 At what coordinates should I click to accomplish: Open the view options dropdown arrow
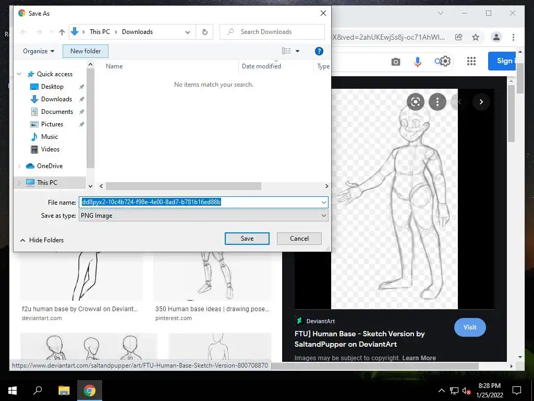297,51
